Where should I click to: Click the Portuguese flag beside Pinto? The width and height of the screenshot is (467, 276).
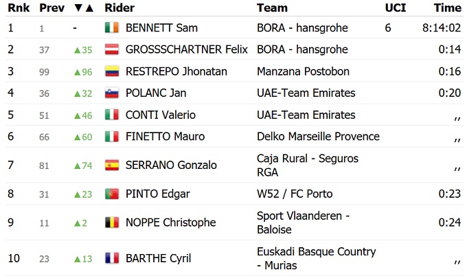pos(112,194)
